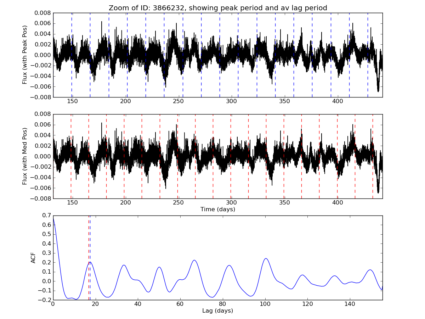
Task: Click the plot title mentioning ID 3866232
Action: (x=218, y=8)
